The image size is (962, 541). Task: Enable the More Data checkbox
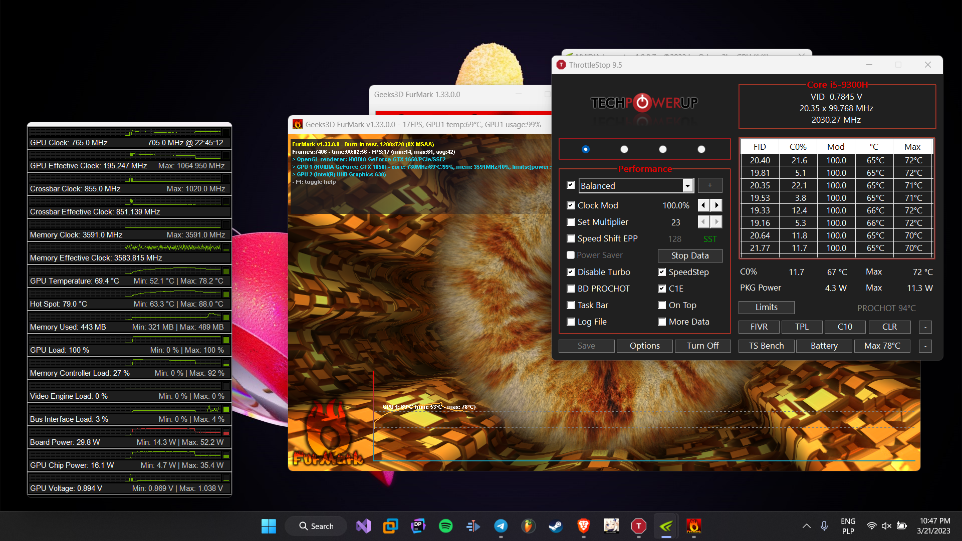pos(662,322)
